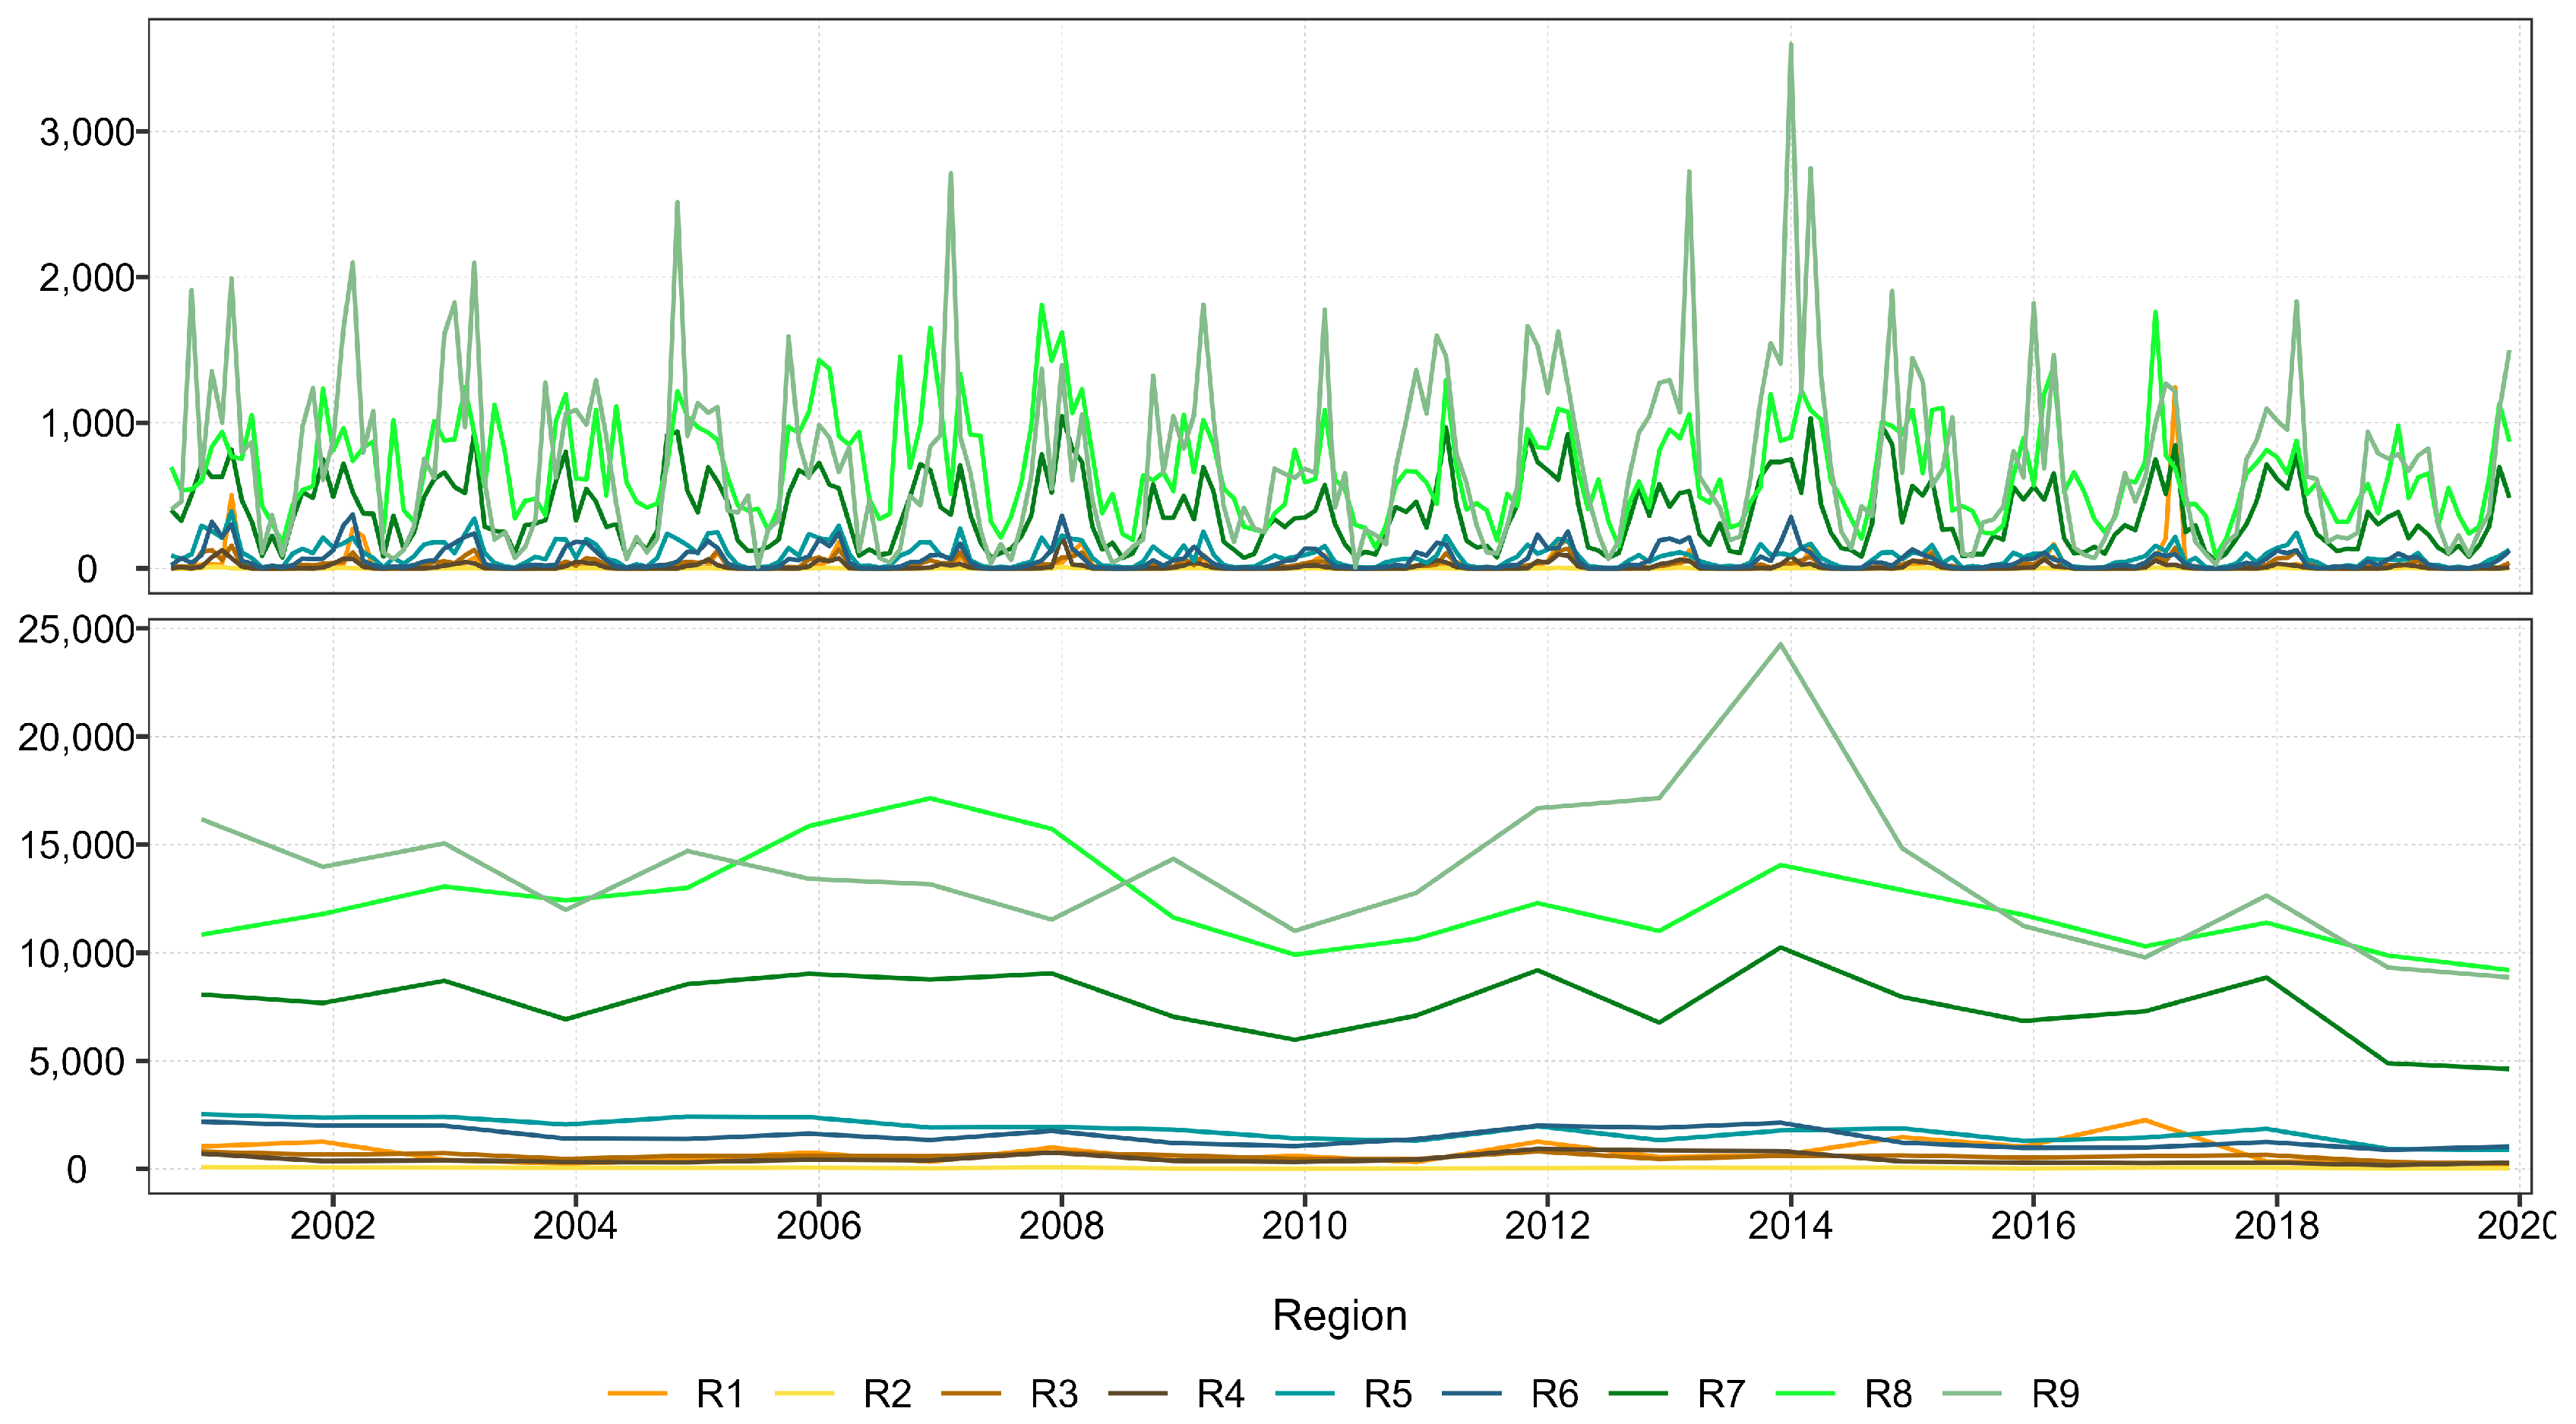The image size is (2576, 1424).
Task: Click the R9 legend text label
Action: (x=2056, y=1393)
